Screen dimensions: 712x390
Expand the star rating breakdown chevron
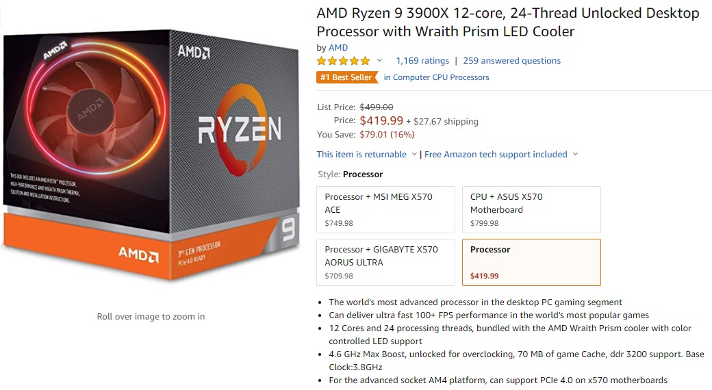380,61
